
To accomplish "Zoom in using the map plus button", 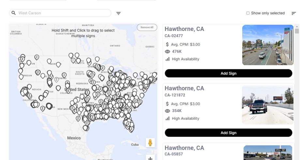I will point(150,159).
